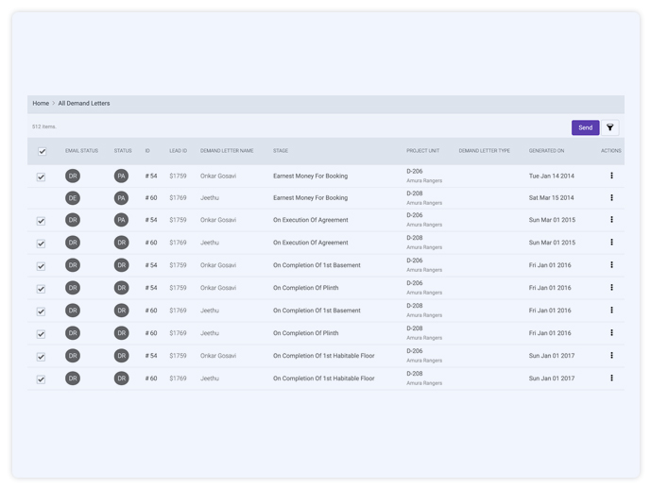The height and width of the screenshot is (488, 651).
Task: Open actions menu for #54 On Completion Of 1st Basement
Action: (x=611, y=265)
